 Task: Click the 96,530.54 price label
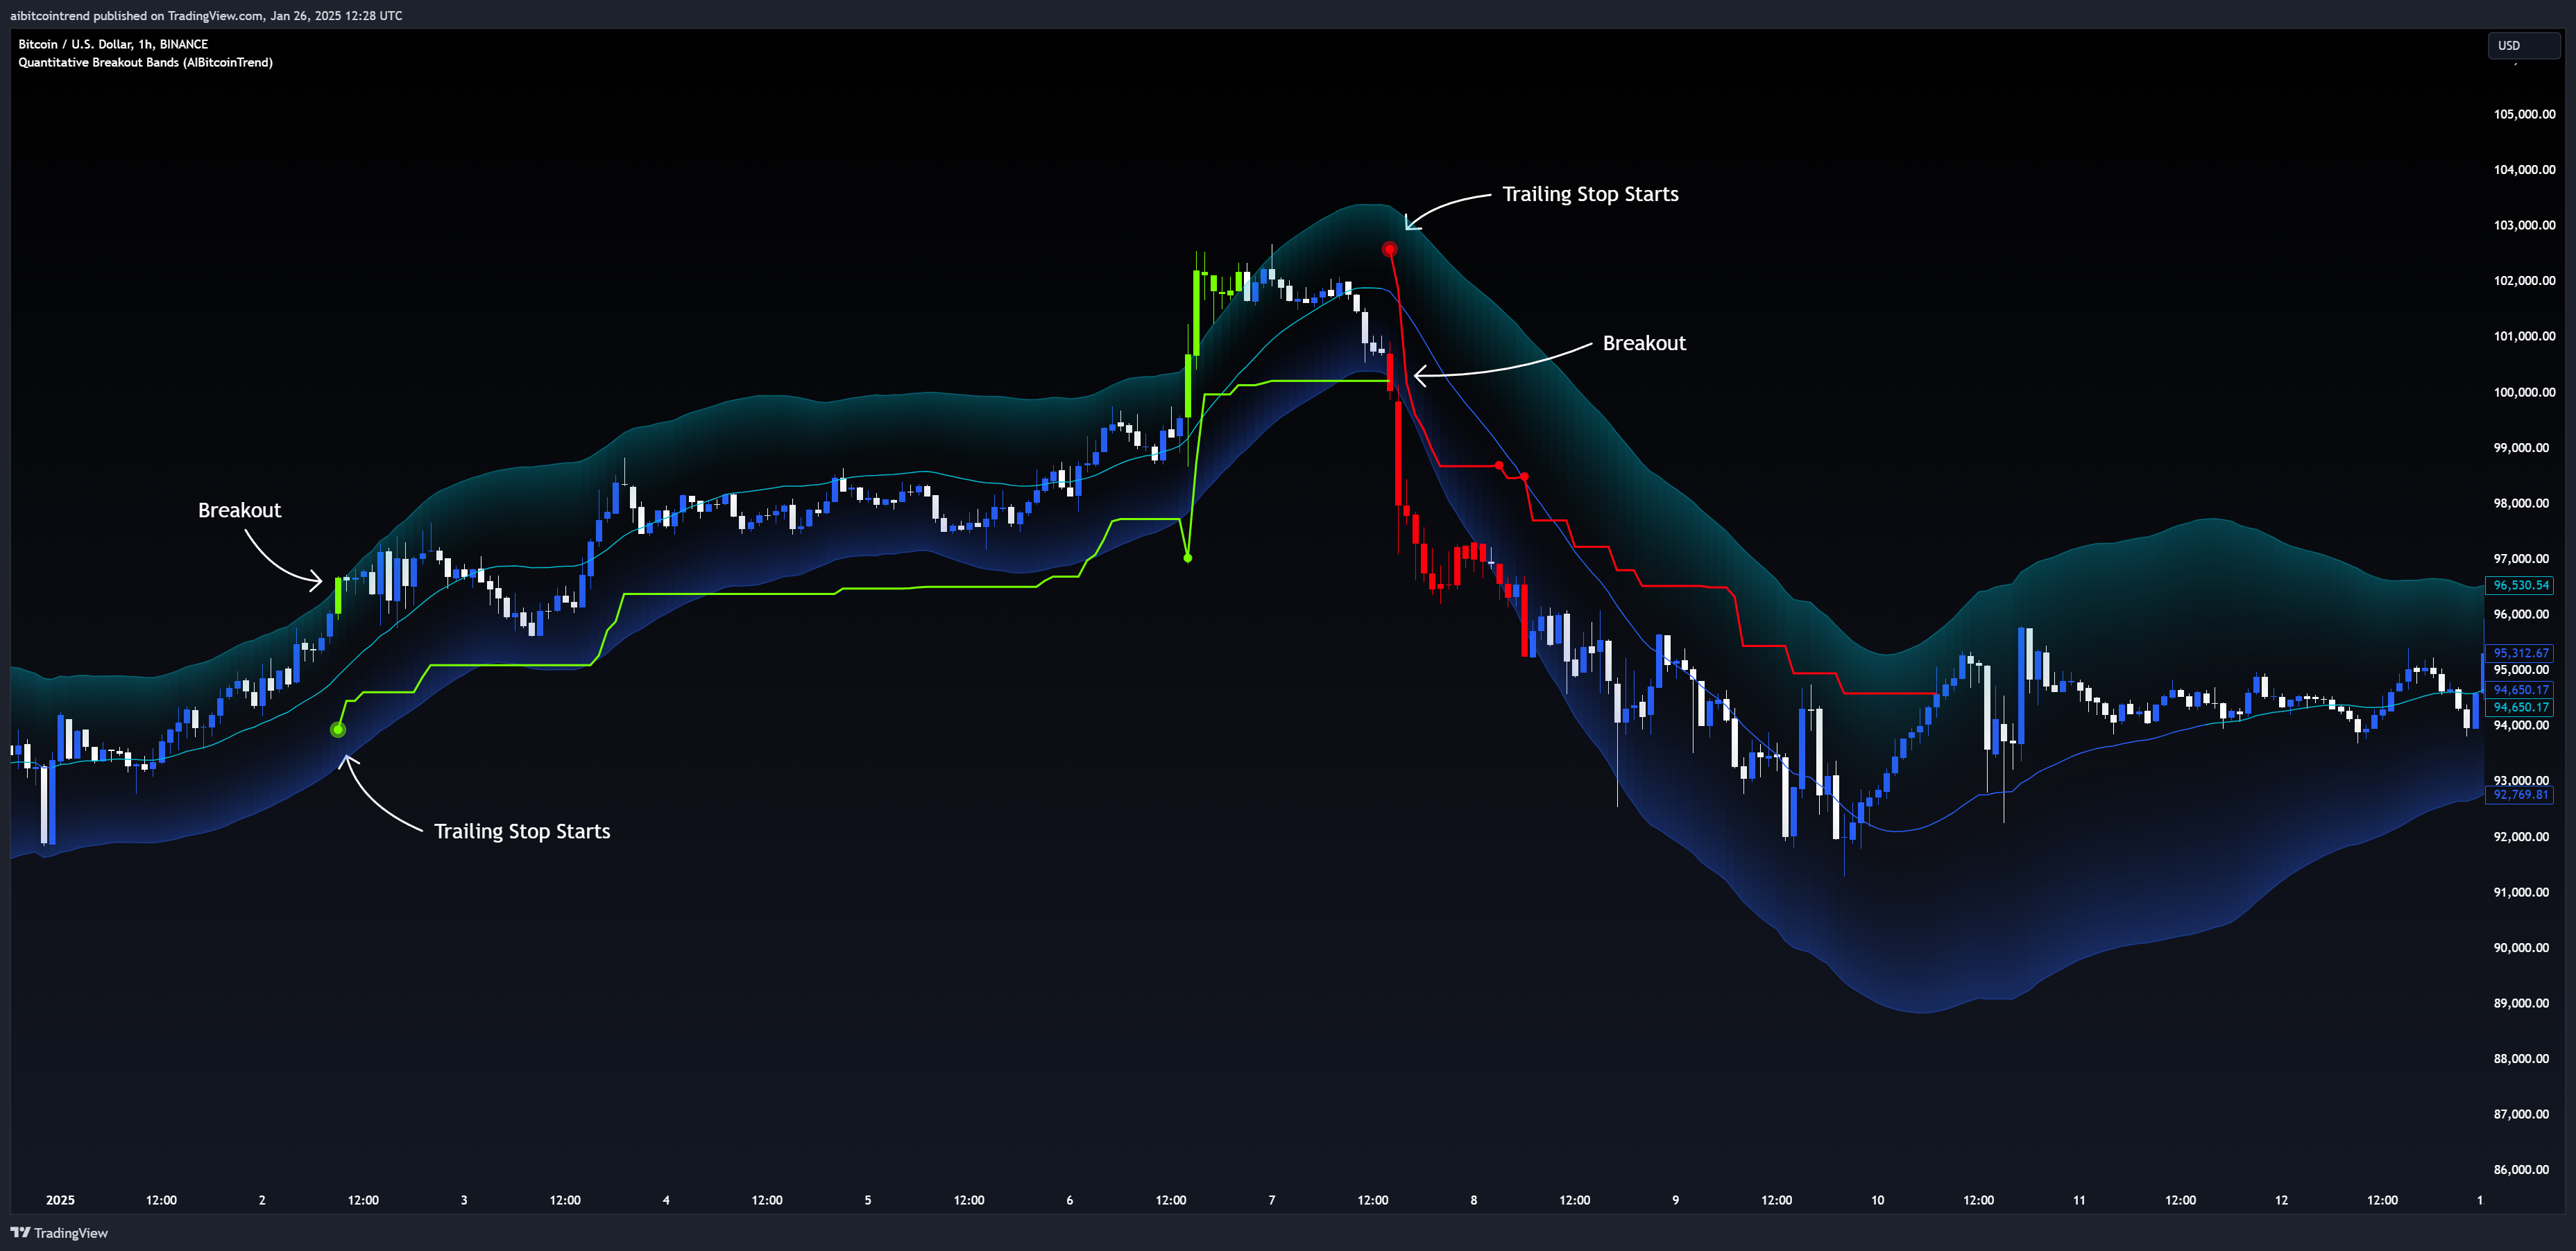pyautogui.click(x=2520, y=585)
